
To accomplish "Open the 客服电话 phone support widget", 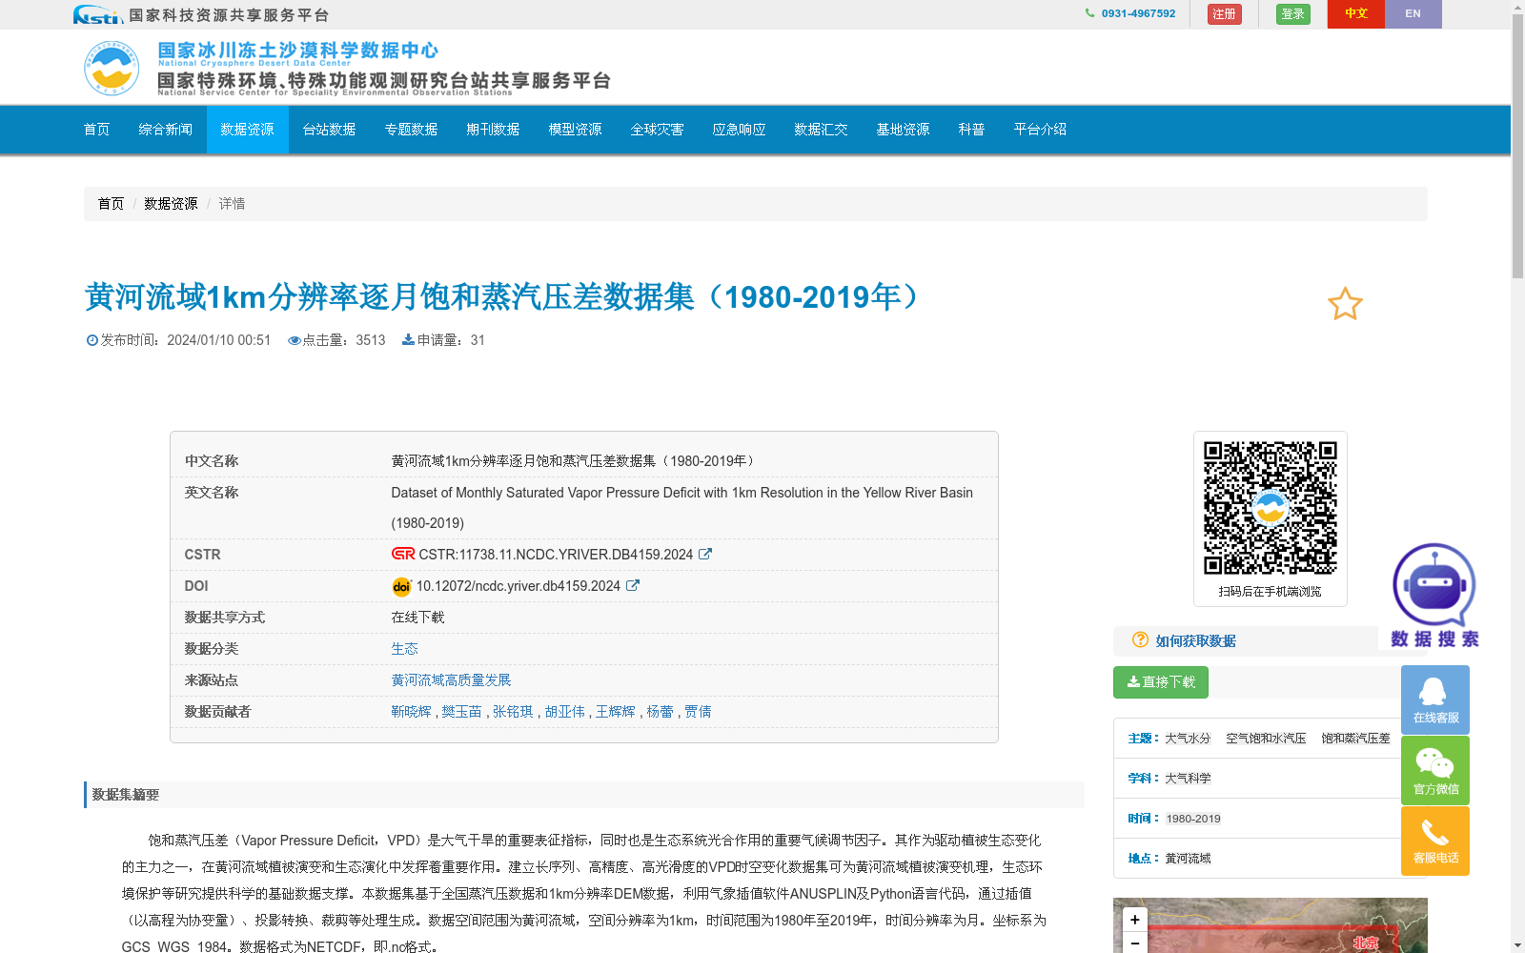I will [1435, 841].
